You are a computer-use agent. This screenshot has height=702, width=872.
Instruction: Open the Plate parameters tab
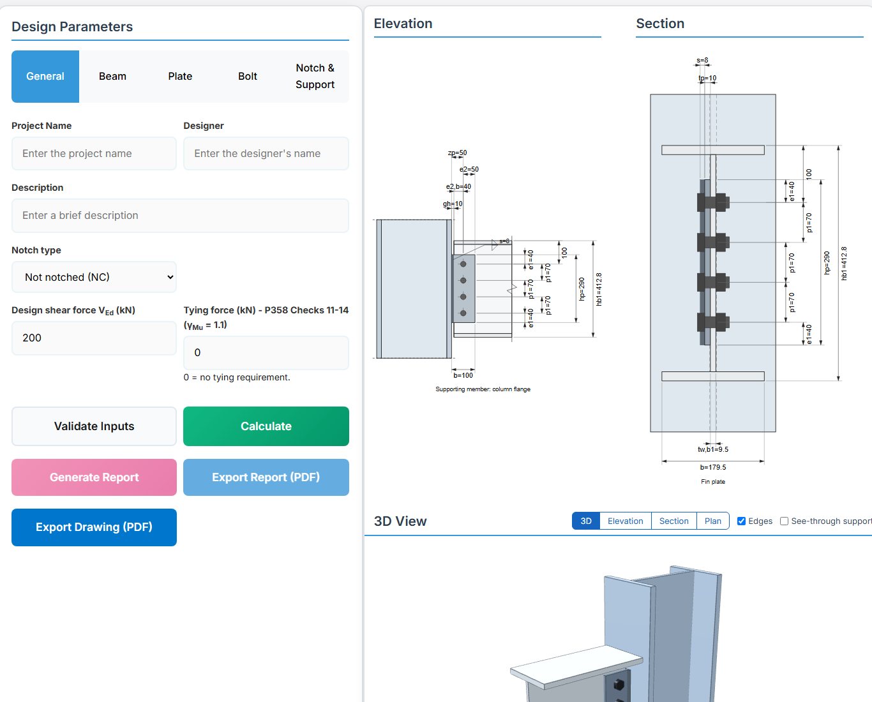[x=180, y=77]
